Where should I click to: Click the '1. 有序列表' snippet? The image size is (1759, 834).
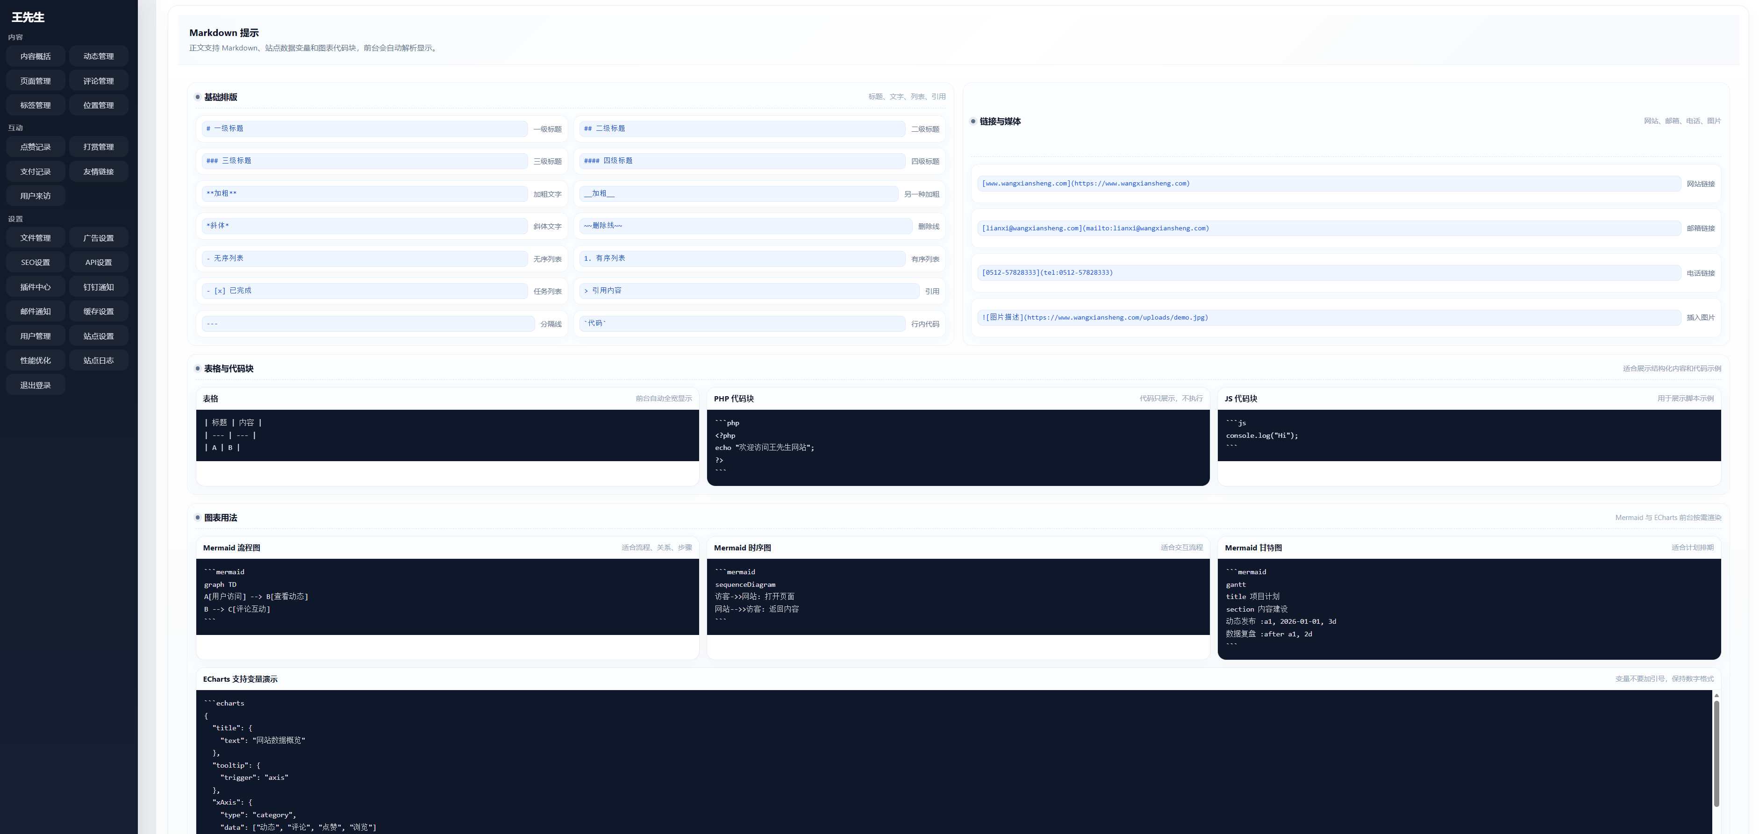click(742, 258)
